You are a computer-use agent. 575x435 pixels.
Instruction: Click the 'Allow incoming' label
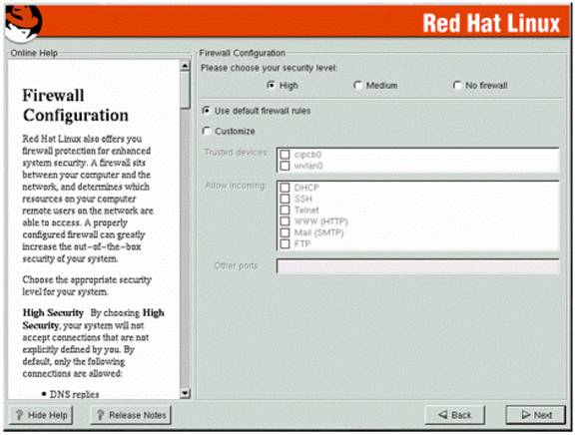[x=235, y=186]
